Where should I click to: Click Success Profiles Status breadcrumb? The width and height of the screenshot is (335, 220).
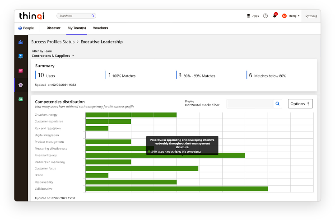coord(53,42)
